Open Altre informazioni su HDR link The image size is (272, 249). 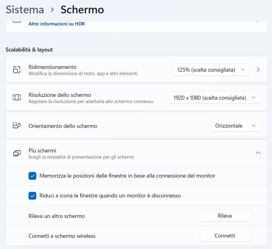tap(56, 24)
